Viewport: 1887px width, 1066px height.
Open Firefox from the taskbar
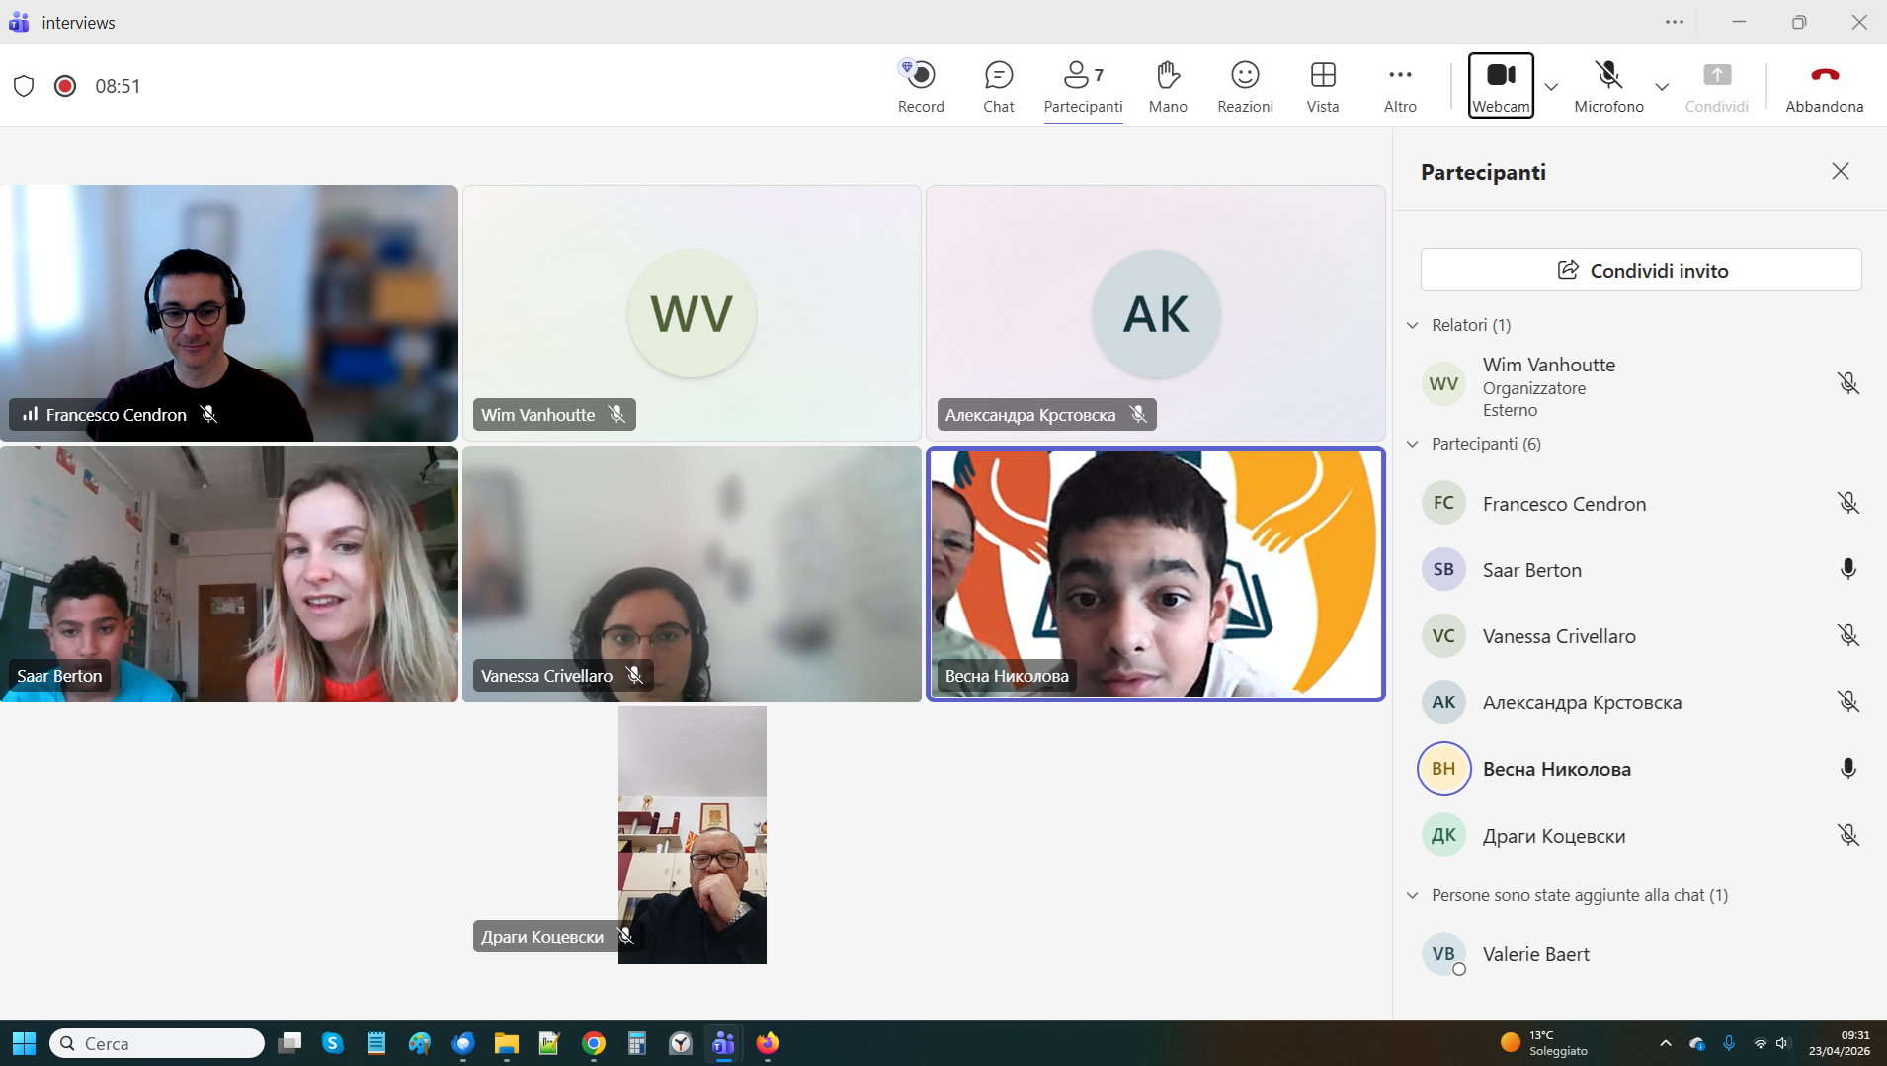pyautogui.click(x=768, y=1043)
